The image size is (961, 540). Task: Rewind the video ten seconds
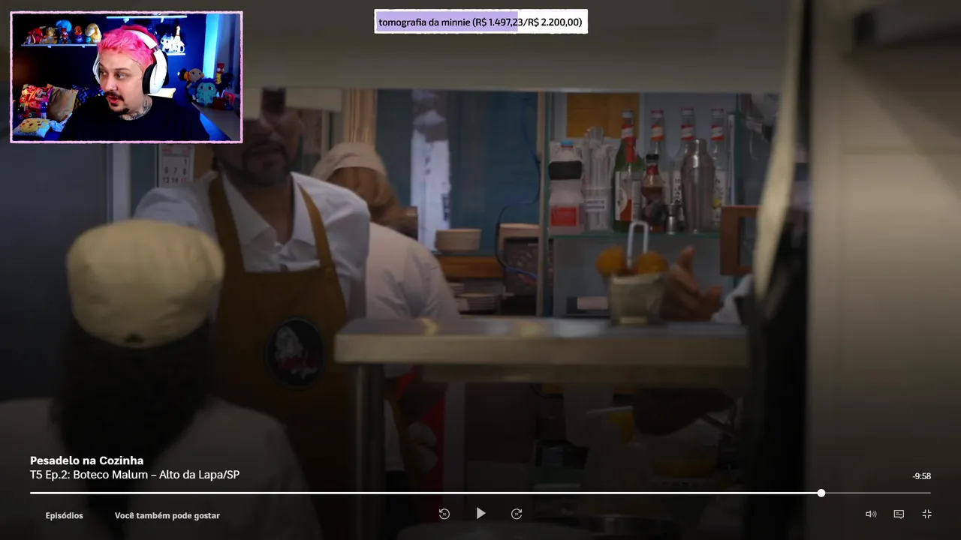tap(444, 514)
